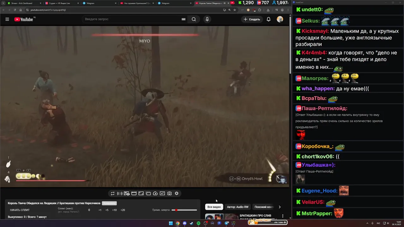Open the browser downloads arrow icon
The width and height of the screenshot is (404, 227).
click(268, 10)
